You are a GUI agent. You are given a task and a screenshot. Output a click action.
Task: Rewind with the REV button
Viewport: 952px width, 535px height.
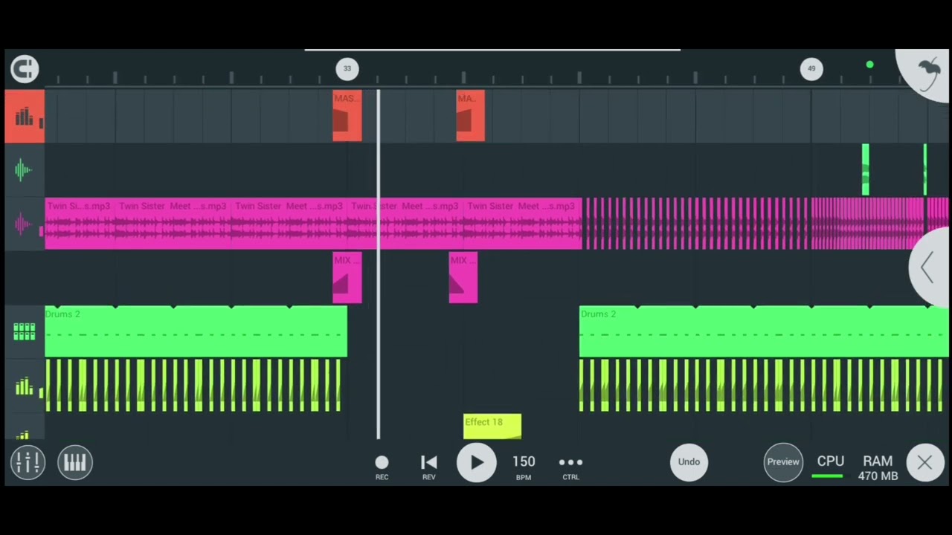429,466
